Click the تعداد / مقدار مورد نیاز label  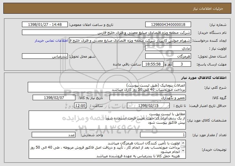coord(209,135)
